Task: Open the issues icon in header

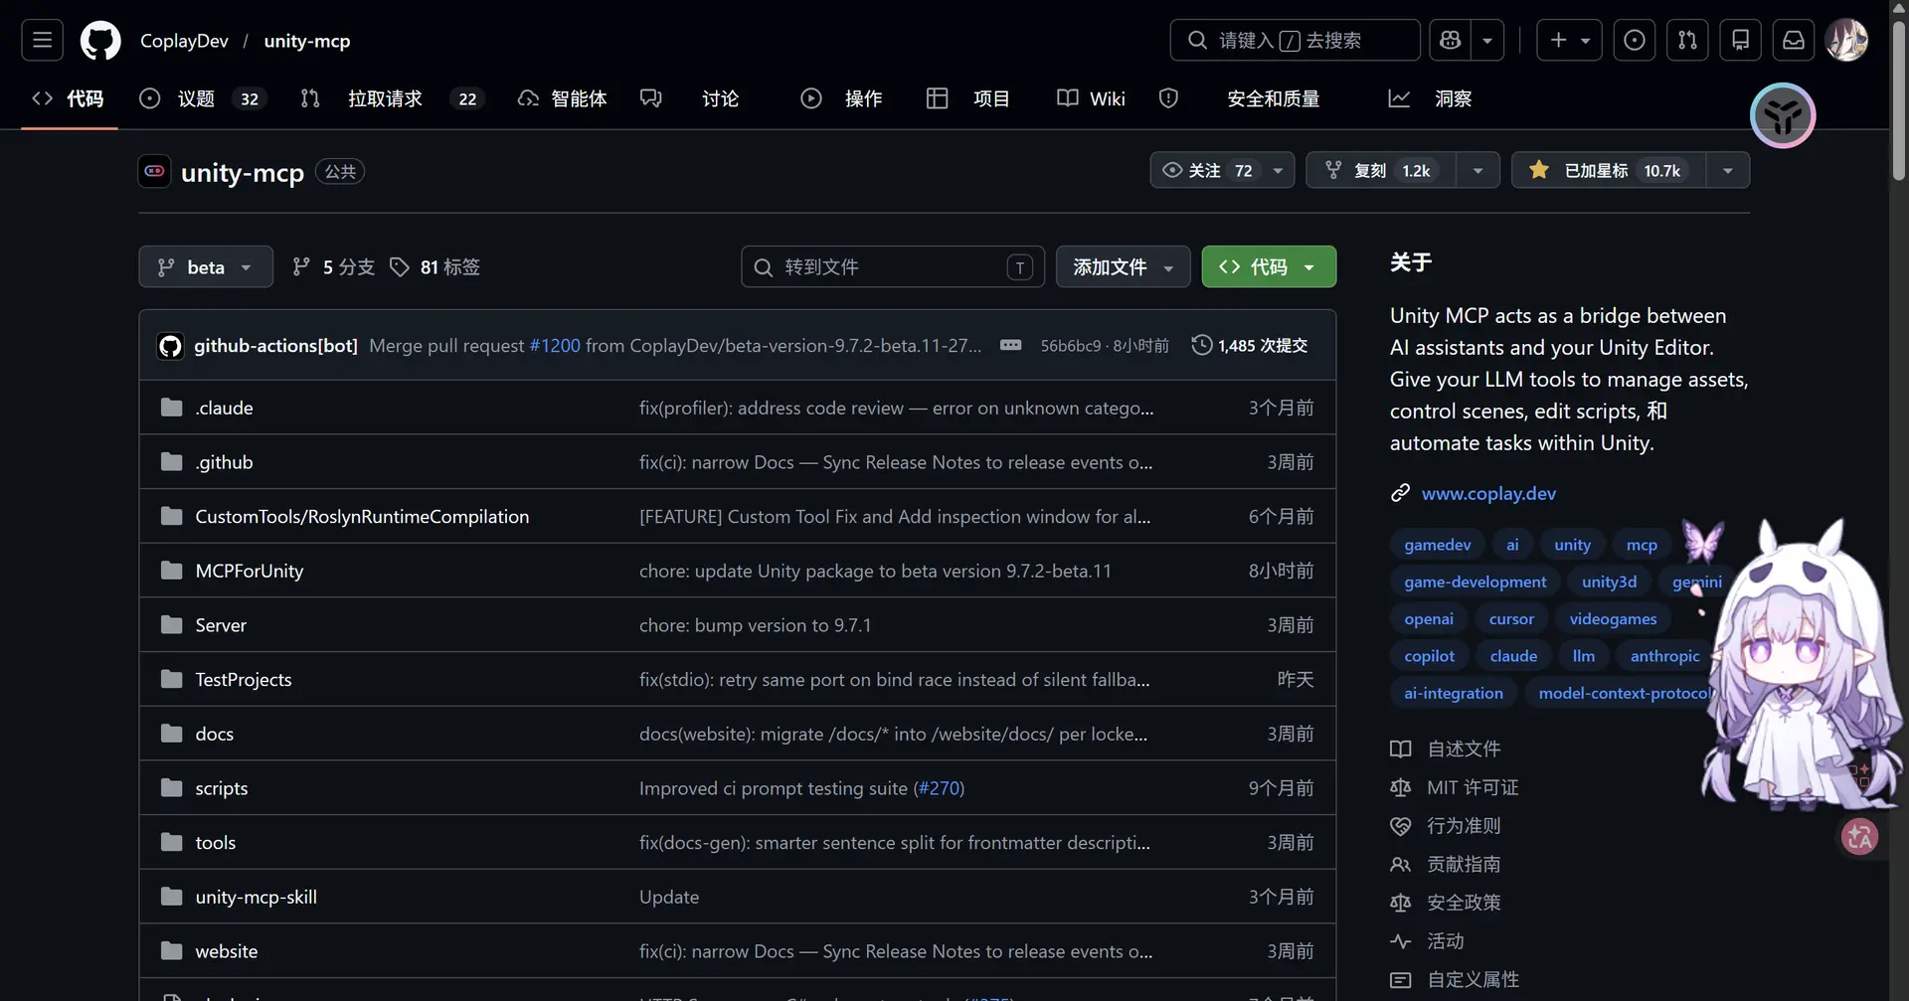Action: tap(1634, 41)
